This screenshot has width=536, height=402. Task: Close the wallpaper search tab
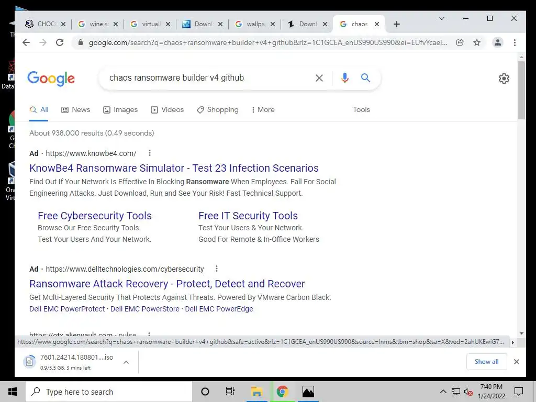coord(272,24)
